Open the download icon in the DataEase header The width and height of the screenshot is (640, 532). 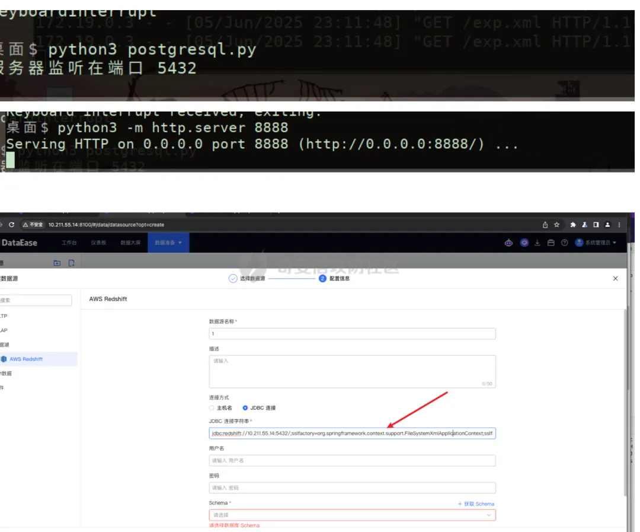pyautogui.click(x=537, y=243)
